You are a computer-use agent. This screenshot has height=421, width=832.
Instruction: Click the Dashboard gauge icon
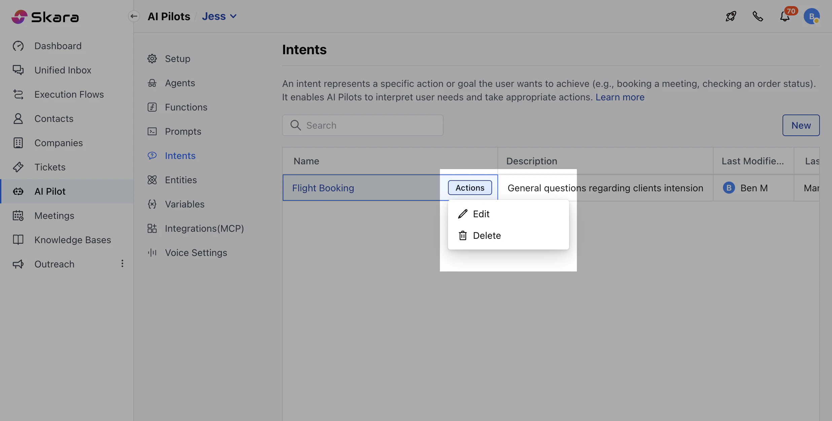coord(18,46)
